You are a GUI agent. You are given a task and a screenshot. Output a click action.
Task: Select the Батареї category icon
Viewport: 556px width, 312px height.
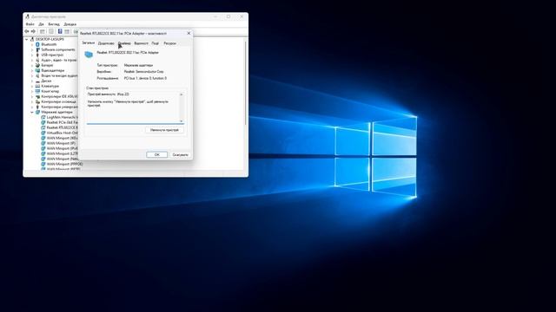point(37,66)
